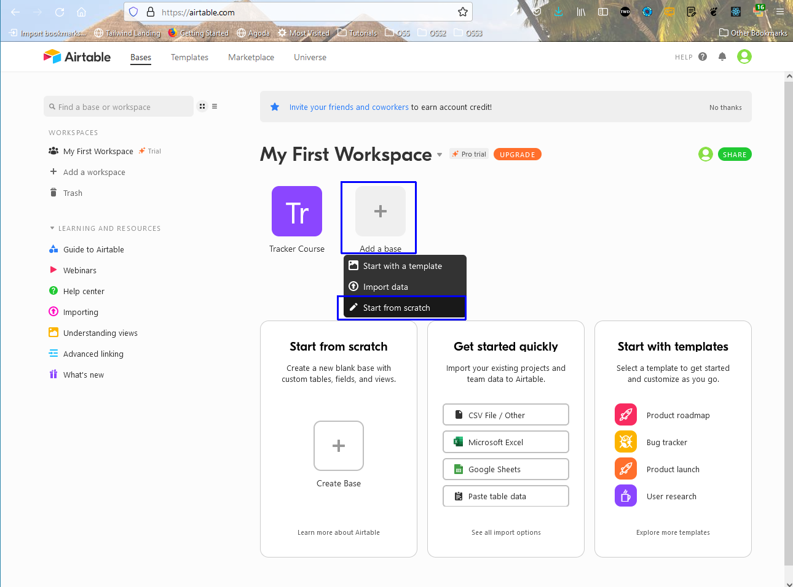793x587 pixels.
Task: Open the Tutorials bookmarks folder
Action: (357, 33)
